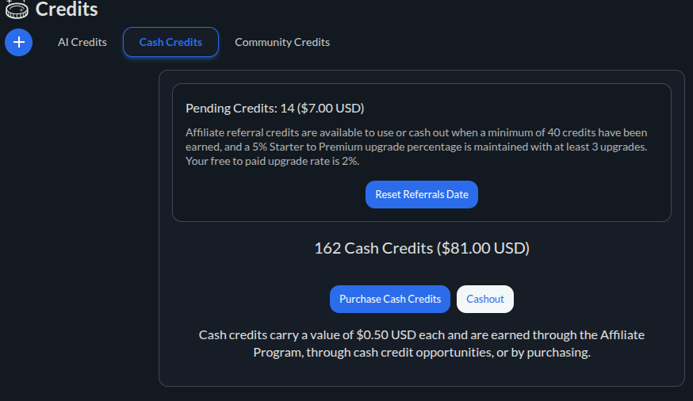Image resolution: width=693 pixels, height=401 pixels.
Task: Click the Credits page heading text
Action: (x=67, y=10)
